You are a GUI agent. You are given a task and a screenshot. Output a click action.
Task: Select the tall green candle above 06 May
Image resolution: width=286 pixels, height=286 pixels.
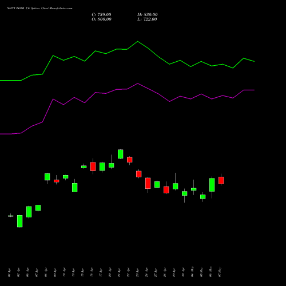[x=212, y=185]
